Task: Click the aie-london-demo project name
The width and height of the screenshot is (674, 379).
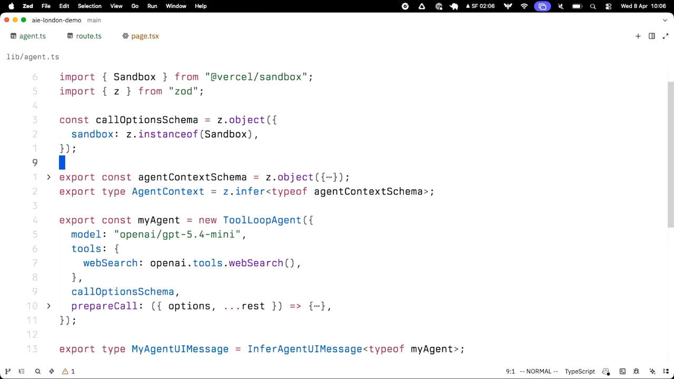Action: [56, 20]
